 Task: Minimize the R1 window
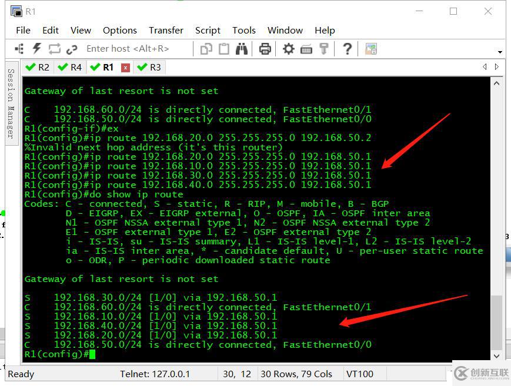pyautogui.click(x=419, y=11)
